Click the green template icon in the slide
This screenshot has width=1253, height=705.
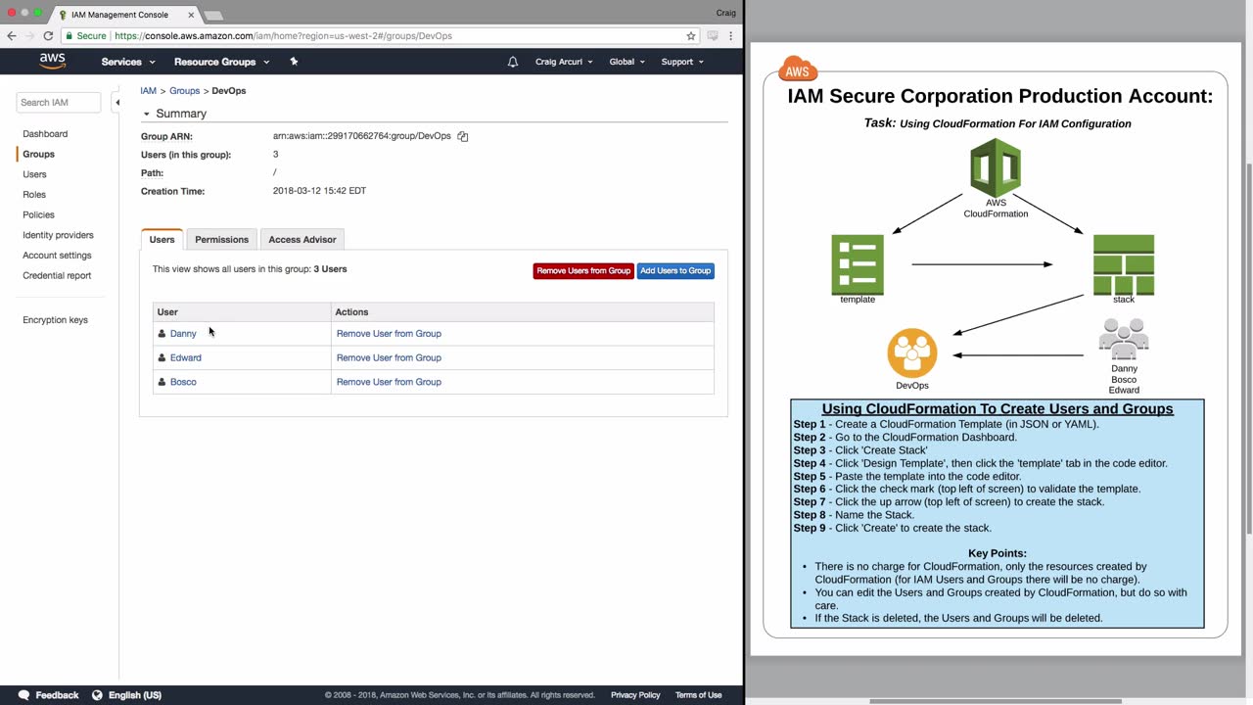858,264
